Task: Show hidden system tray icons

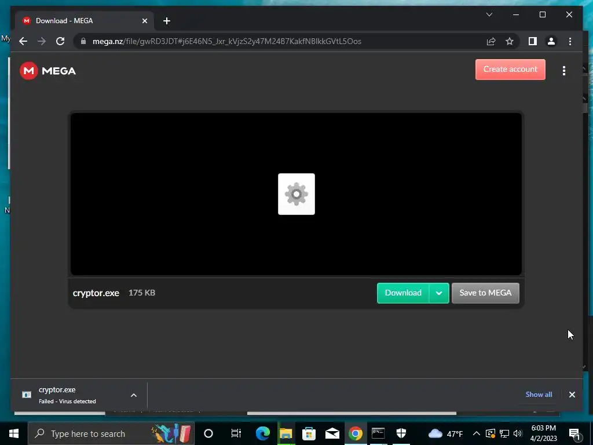Action: 477,433
